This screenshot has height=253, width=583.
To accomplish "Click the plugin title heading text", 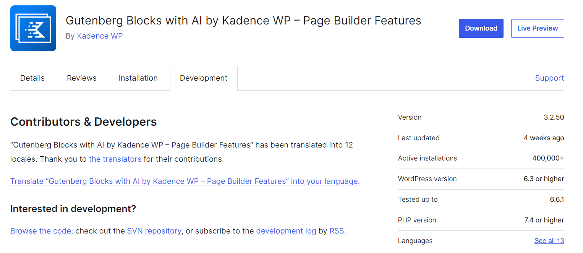I will pos(243,20).
